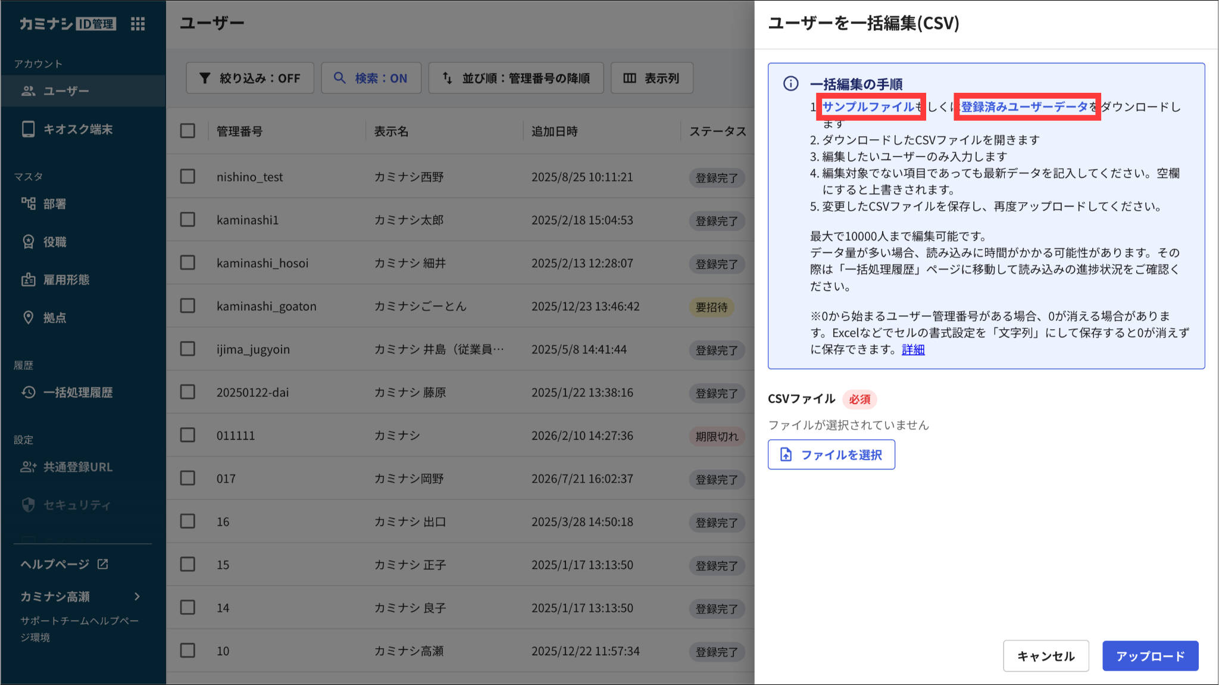Click the blue アップロード button
Viewport: 1219px width, 685px height.
(x=1150, y=656)
